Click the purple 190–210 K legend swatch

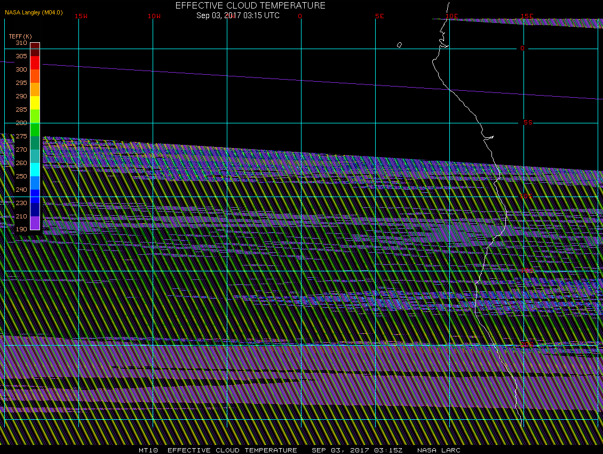[35, 223]
